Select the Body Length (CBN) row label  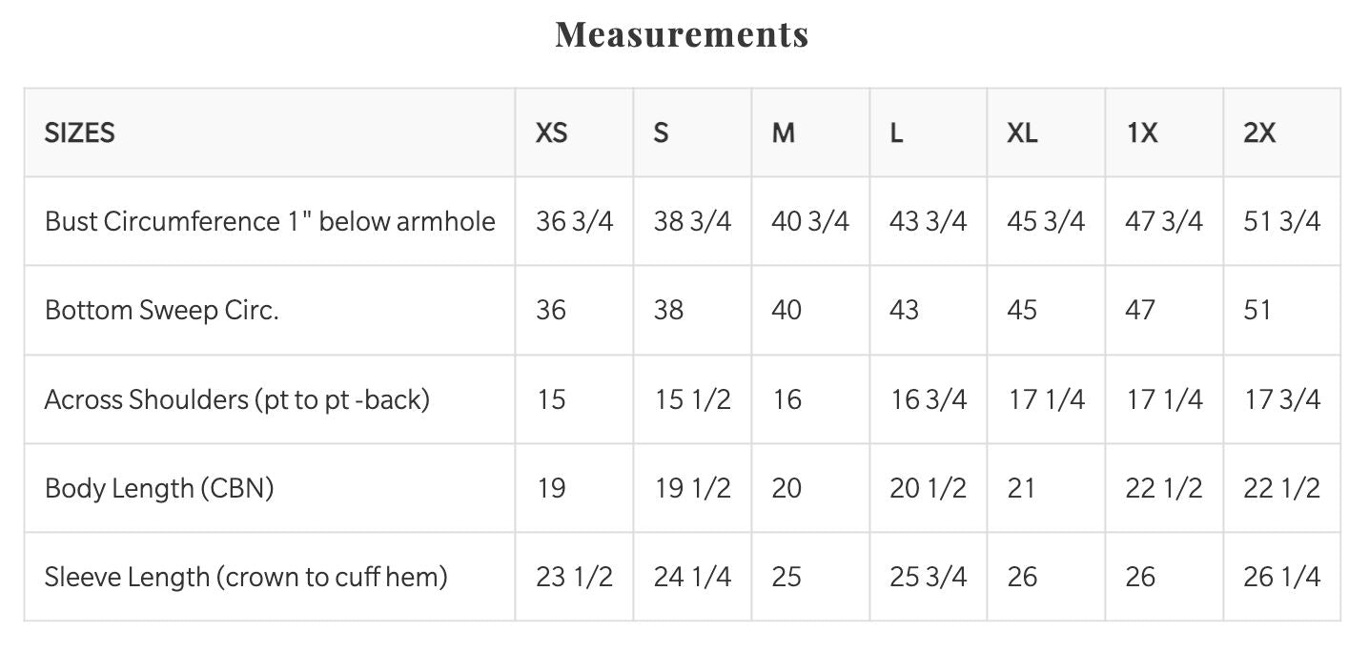click(x=159, y=488)
